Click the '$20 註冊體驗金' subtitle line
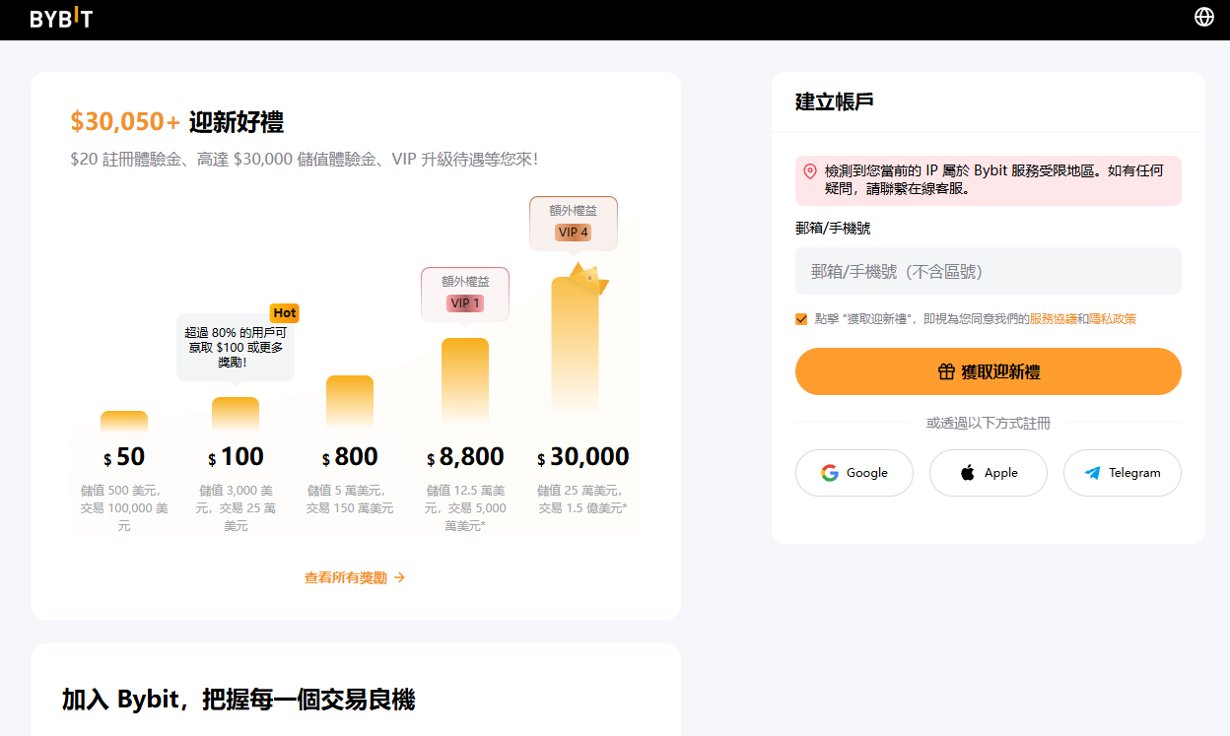 point(305,160)
